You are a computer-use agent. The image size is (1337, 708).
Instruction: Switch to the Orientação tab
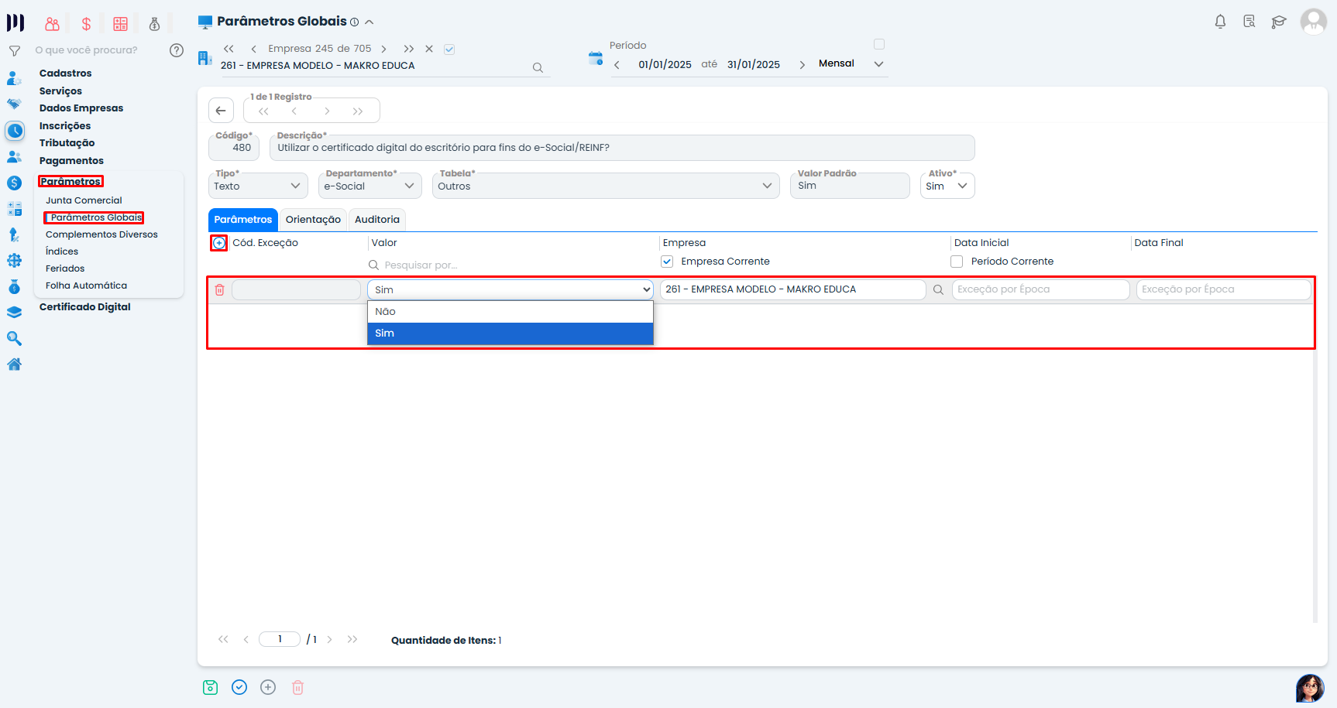tap(313, 220)
